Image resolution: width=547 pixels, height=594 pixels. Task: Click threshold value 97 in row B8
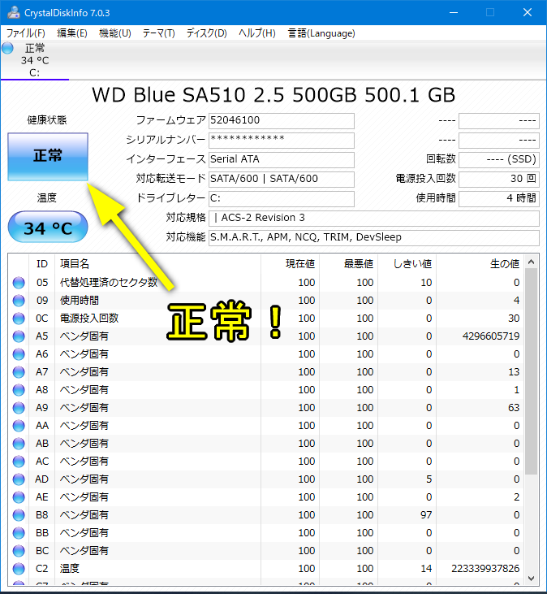pos(426,515)
